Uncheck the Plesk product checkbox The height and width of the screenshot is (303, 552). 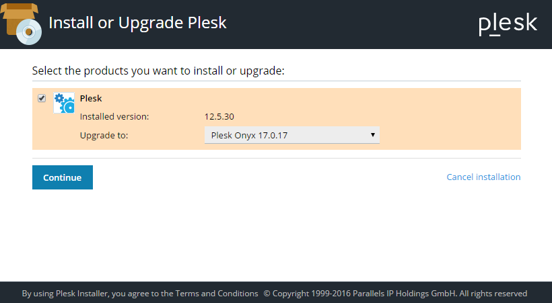click(x=42, y=98)
